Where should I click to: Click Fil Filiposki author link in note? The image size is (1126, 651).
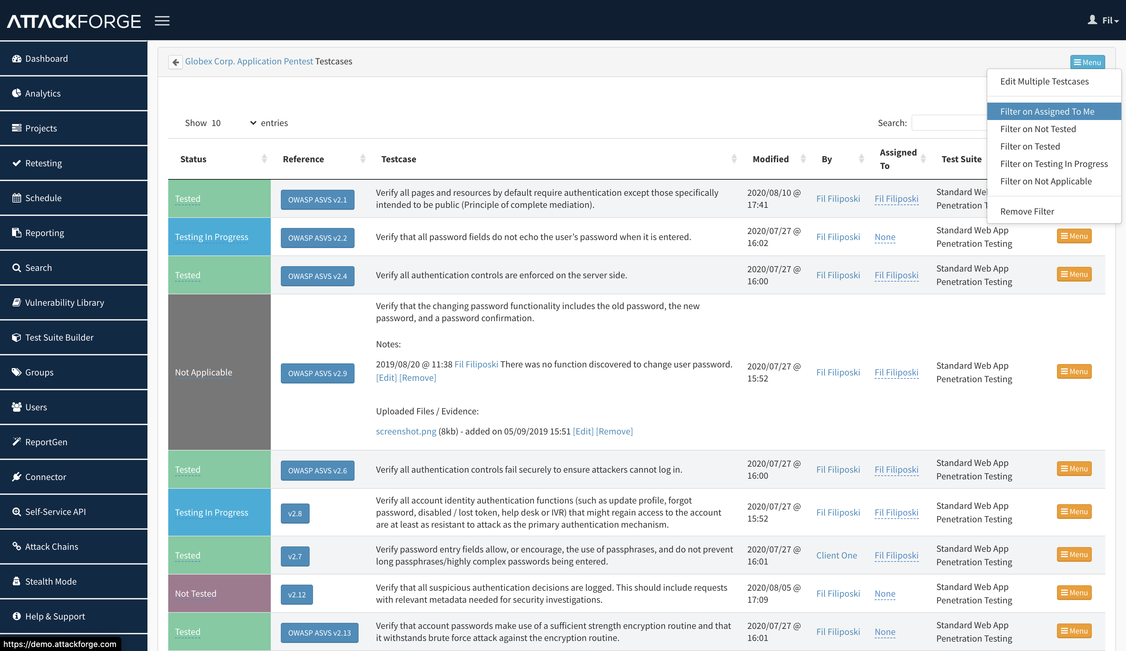476,364
